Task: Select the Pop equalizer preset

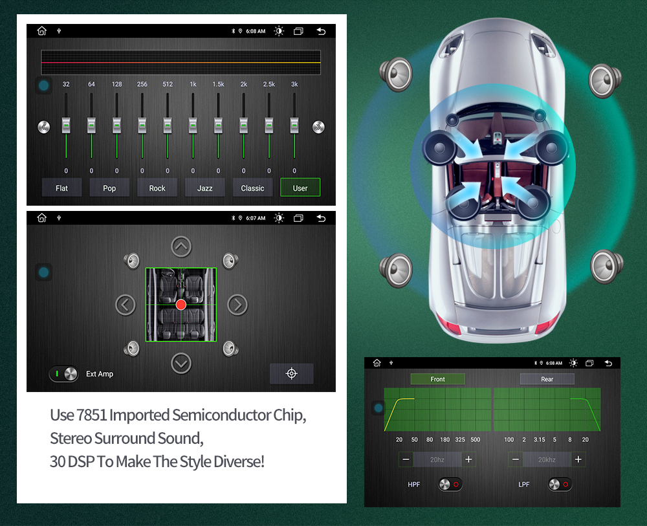Action: click(x=109, y=188)
